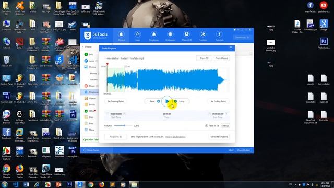The image size is (334, 188).
Task: Click Generate Ringtone
Action: tap(219, 137)
